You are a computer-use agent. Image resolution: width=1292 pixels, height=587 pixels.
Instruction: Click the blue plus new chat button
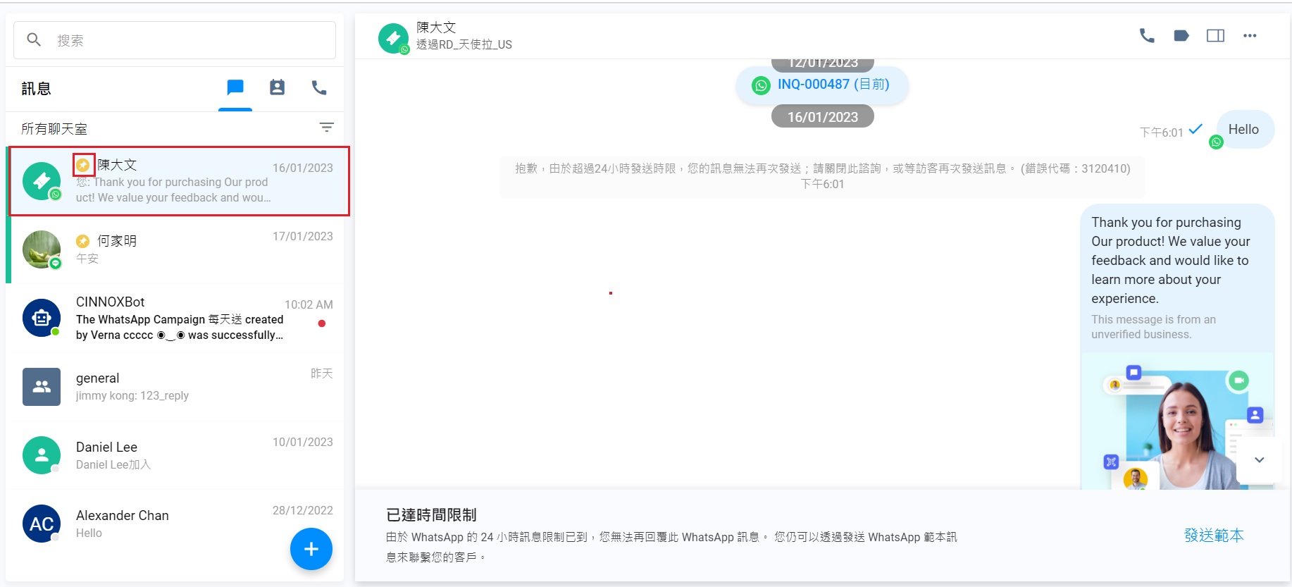(311, 549)
